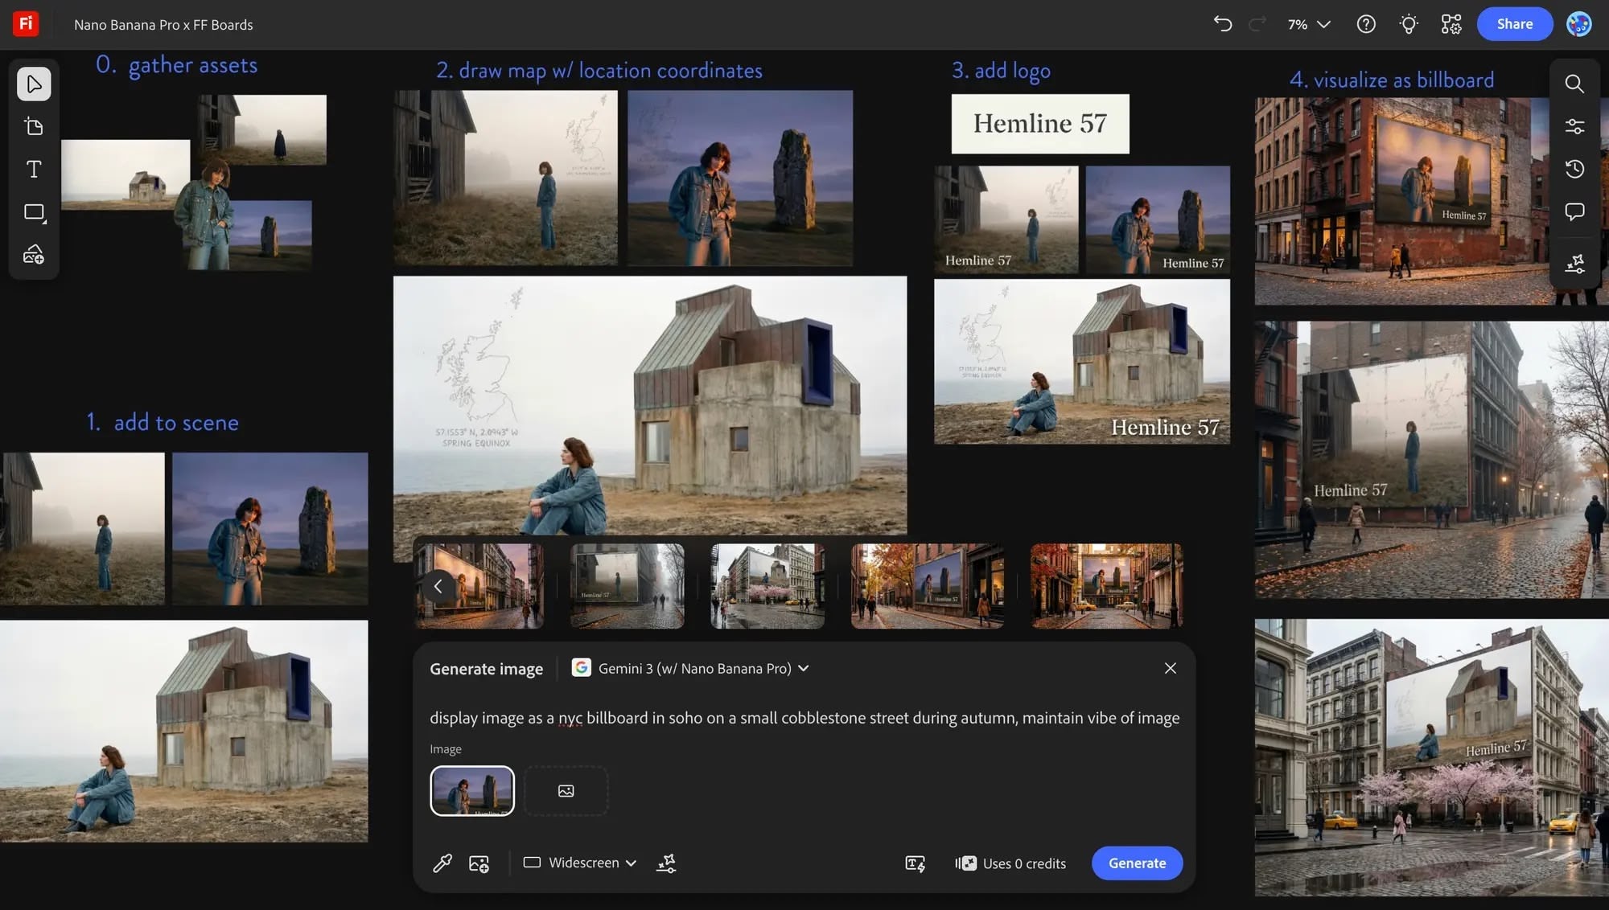Select the Text tool
This screenshot has width=1609, height=910.
[34, 169]
